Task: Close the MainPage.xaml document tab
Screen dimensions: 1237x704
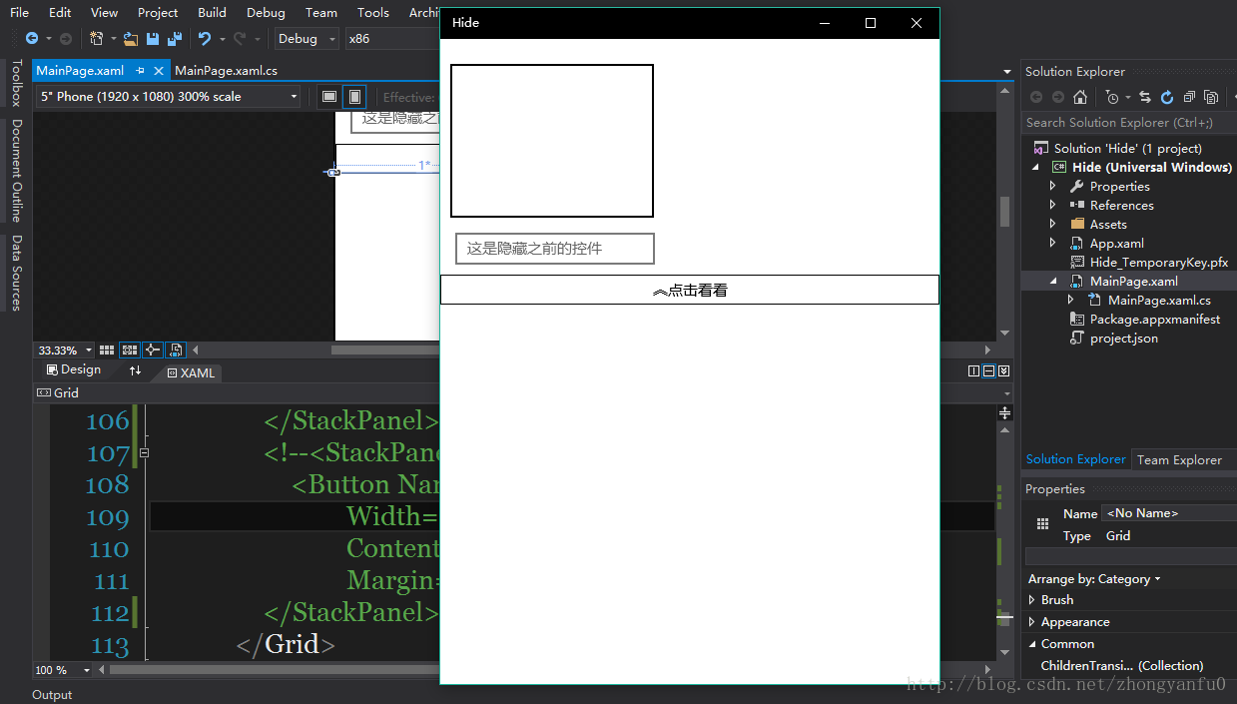Action: point(159,71)
